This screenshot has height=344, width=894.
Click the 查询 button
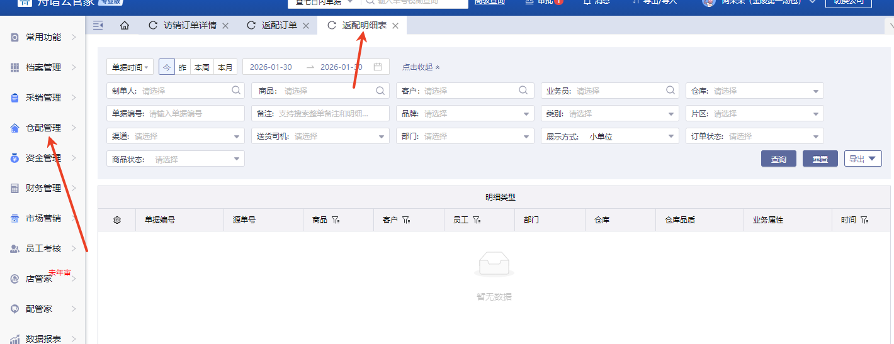778,159
